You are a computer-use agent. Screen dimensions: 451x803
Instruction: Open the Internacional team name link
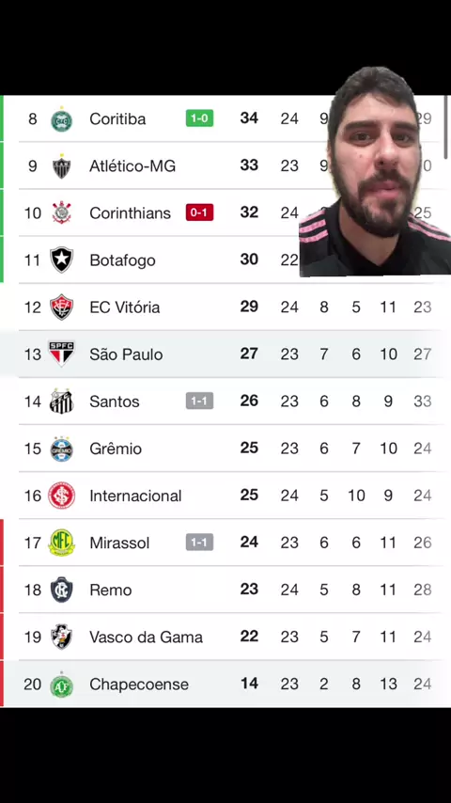[x=135, y=496]
